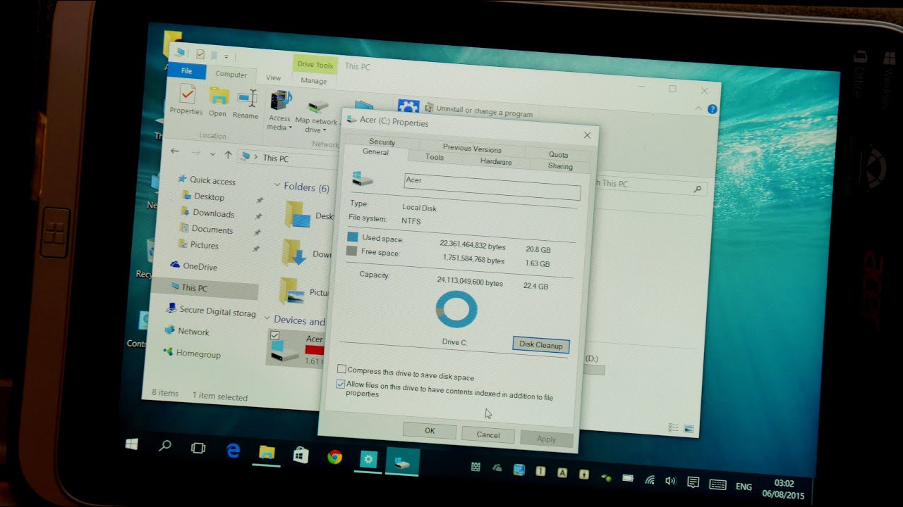Switch to details view icon in Explorer corner
Viewport: 903px width, 507px height.
(x=674, y=427)
